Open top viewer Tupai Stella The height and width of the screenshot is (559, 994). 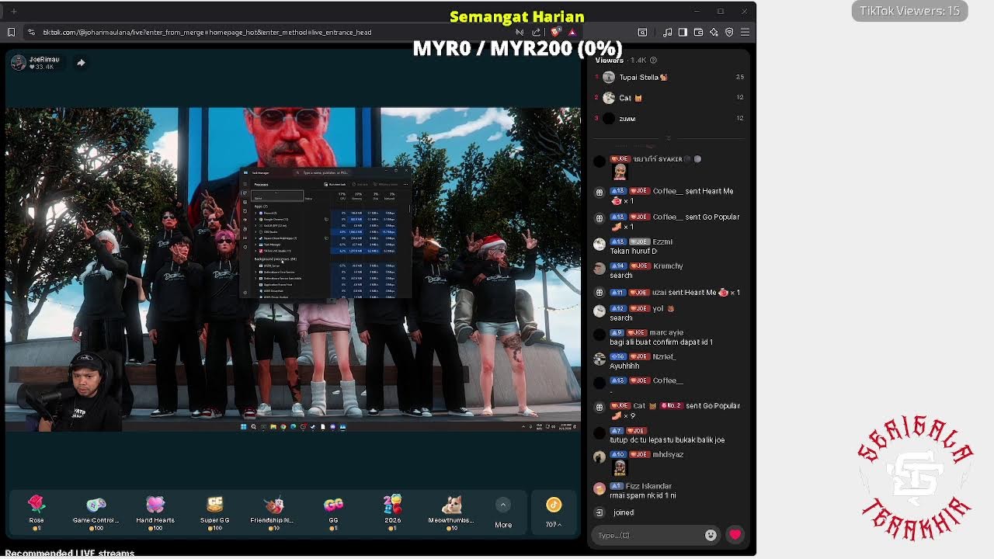tap(643, 77)
